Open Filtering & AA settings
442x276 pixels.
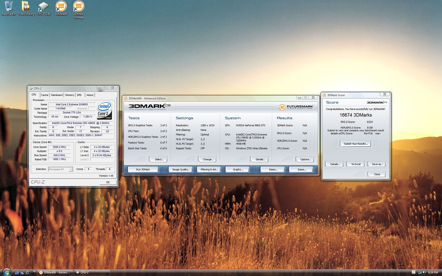[x=209, y=169]
